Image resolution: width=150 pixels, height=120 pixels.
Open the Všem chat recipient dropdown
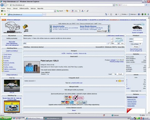click(x=118, y=43)
